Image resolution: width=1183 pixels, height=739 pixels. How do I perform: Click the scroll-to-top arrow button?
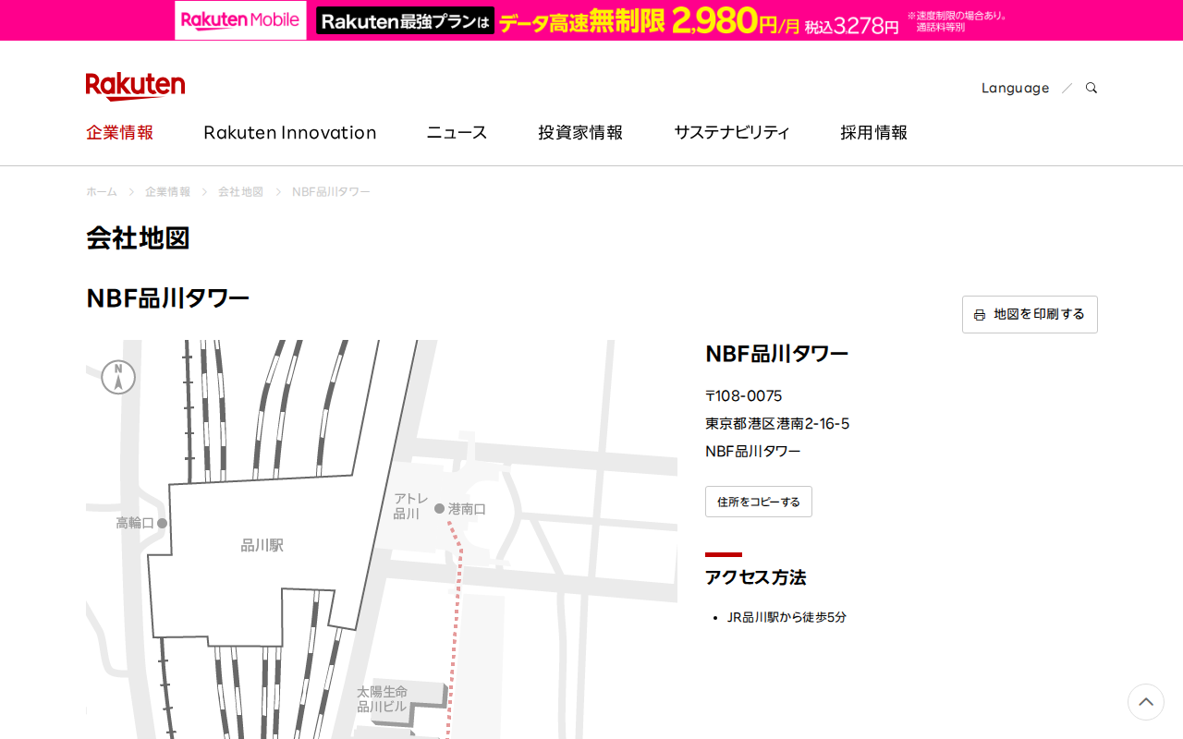tap(1146, 702)
